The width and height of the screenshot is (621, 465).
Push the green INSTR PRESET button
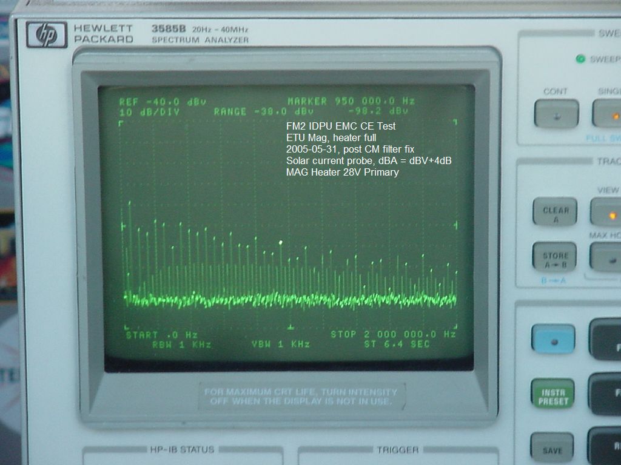click(x=553, y=394)
